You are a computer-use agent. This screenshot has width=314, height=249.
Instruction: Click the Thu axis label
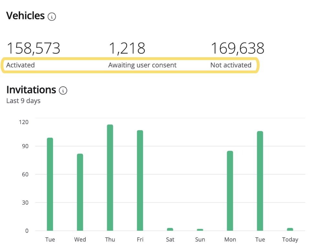[x=110, y=240]
